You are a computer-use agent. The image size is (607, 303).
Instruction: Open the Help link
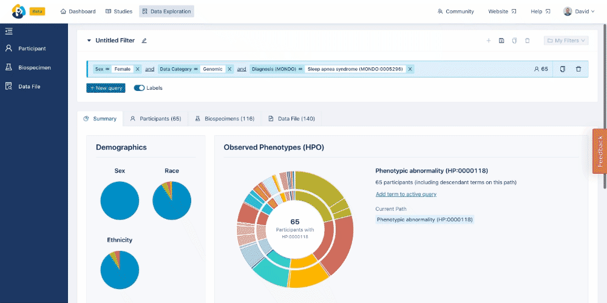pos(540,12)
